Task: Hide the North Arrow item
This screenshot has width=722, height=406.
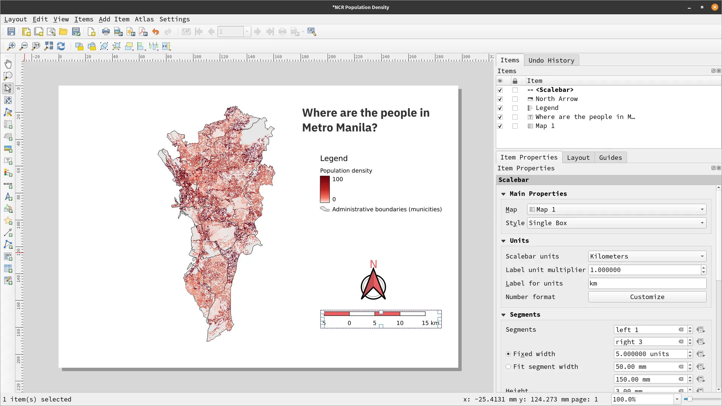Action: tap(500, 99)
